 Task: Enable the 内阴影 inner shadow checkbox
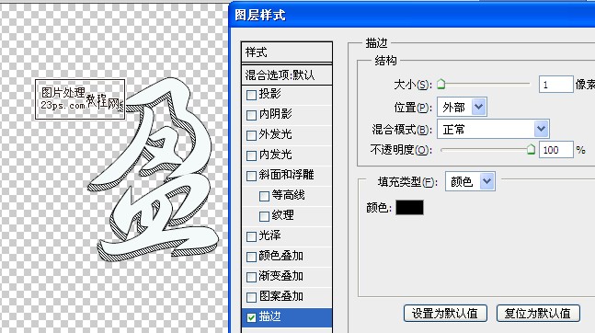click(251, 115)
